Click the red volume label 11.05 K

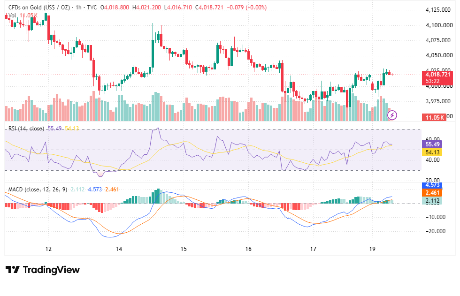tap(434, 118)
